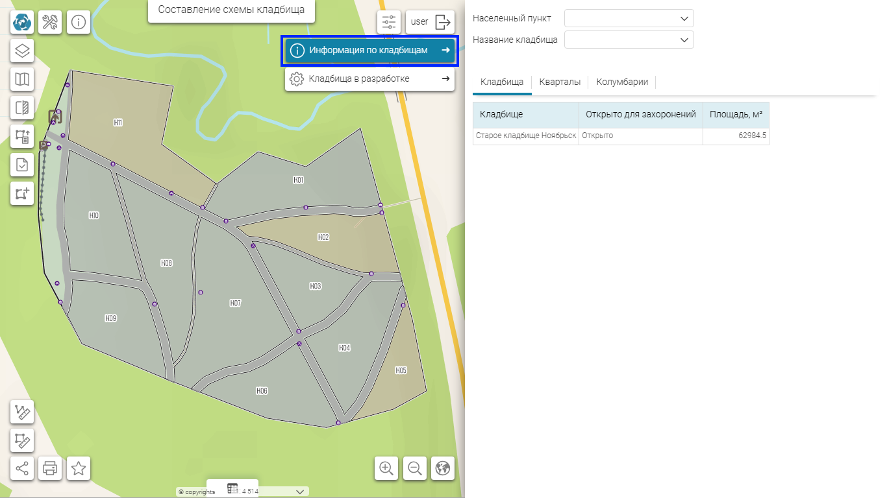
Task: Click the print map icon
Action: tap(50, 468)
